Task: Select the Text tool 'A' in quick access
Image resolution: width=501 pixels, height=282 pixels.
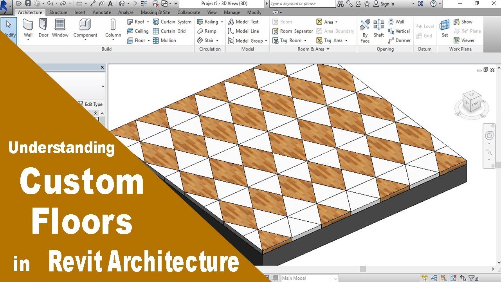Action: (x=110, y=4)
